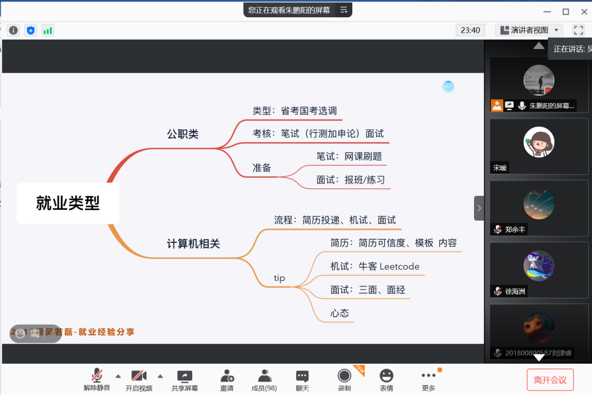Check the green network signal icon
The height and width of the screenshot is (395, 592).
tap(48, 30)
